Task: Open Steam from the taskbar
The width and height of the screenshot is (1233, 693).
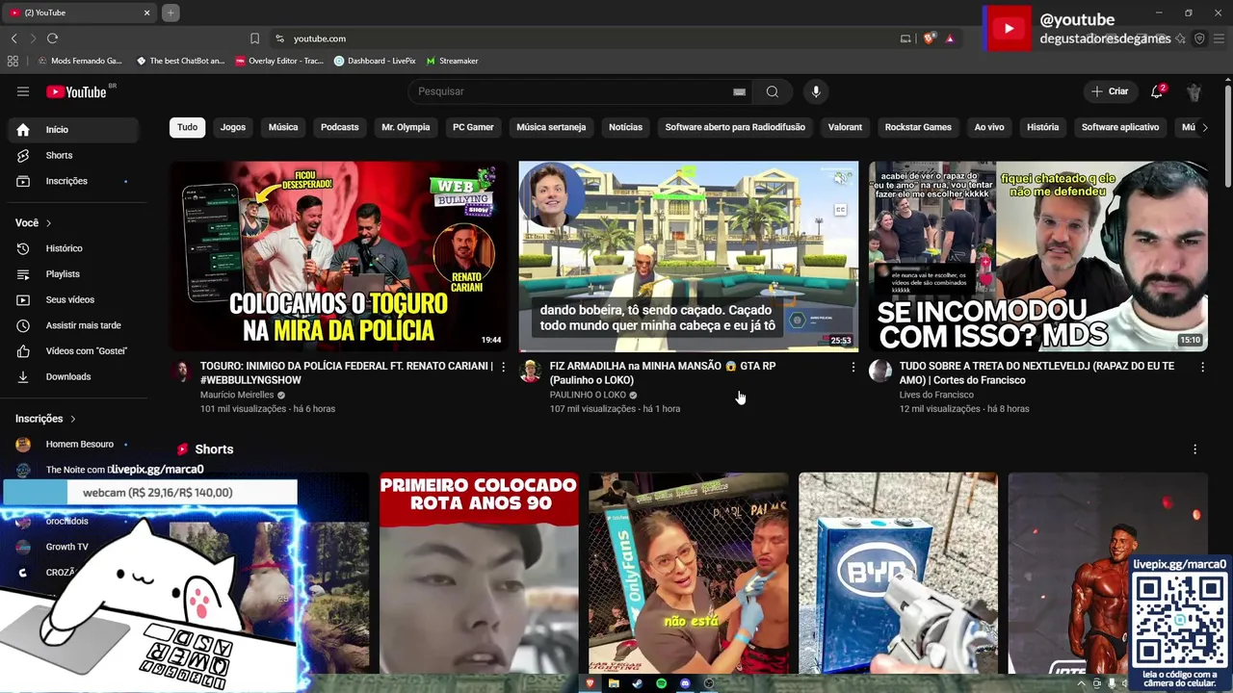Action: pyautogui.click(x=637, y=683)
